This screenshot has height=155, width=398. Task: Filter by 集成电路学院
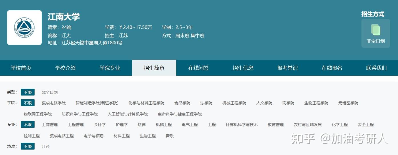(x=54, y=103)
